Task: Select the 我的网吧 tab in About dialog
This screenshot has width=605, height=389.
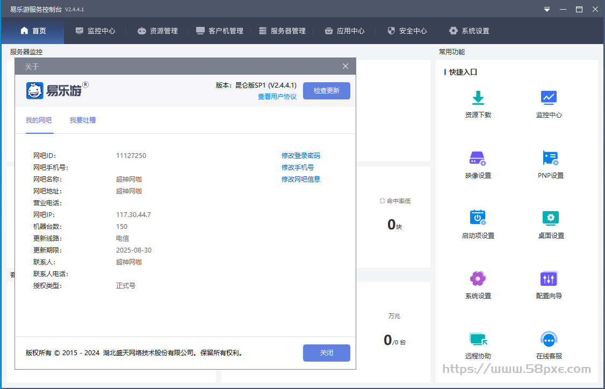Action: [x=39, y=120]
